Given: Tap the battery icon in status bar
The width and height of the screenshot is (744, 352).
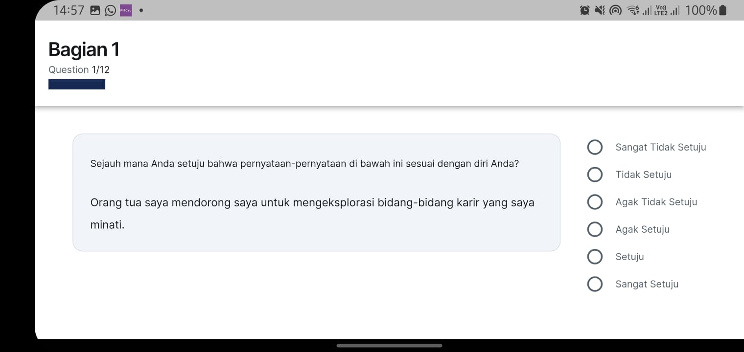Looking at the screenshot, I should tap(723, 10).
